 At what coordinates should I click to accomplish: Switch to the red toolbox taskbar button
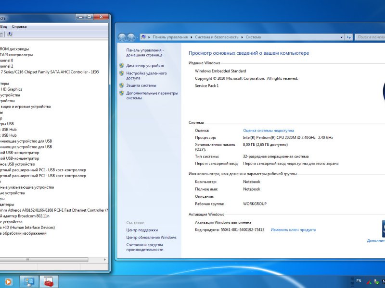[49, 282]
